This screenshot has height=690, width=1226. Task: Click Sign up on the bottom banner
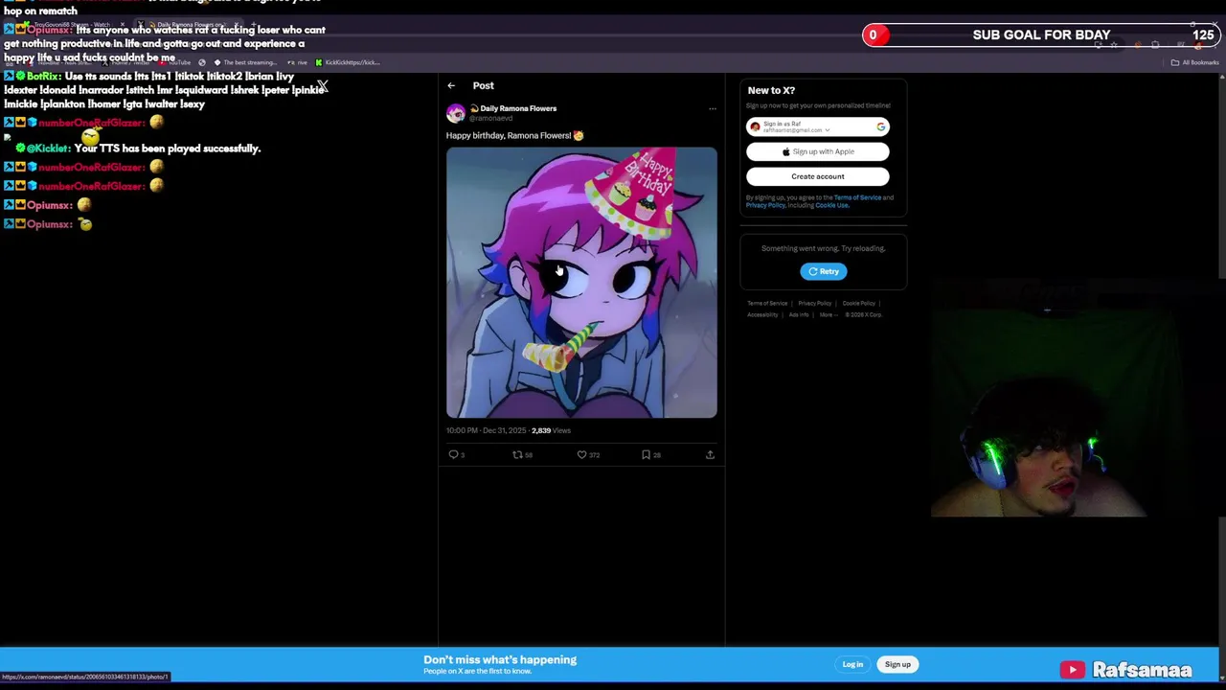pos(897,664)
